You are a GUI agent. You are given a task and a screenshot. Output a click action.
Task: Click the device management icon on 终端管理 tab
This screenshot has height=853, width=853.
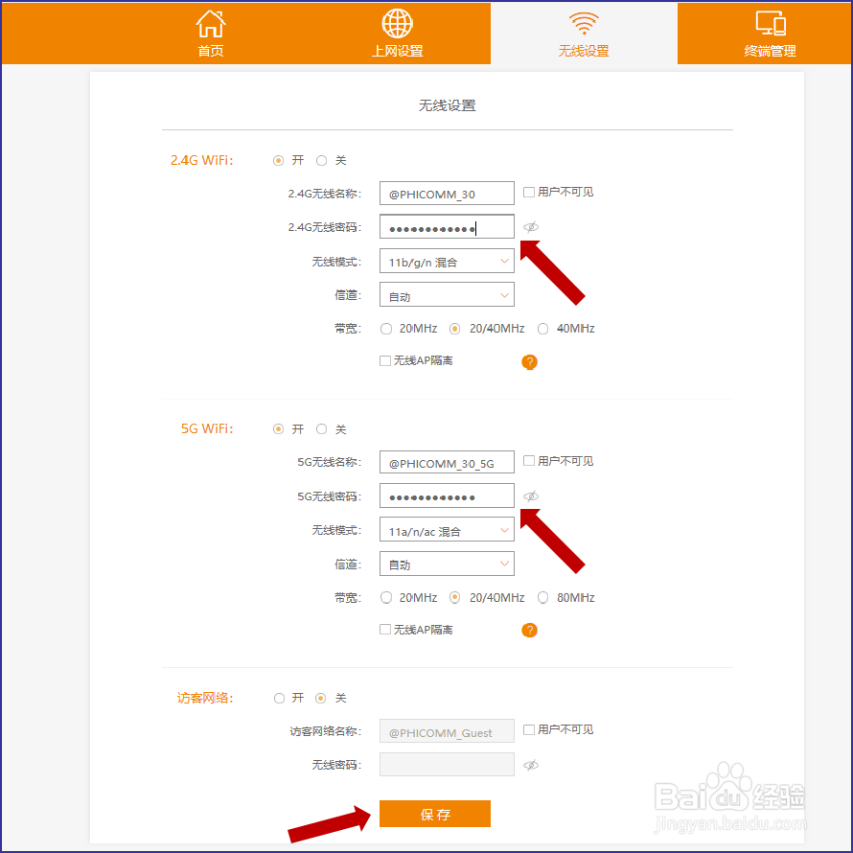click(x=770, y=22)
